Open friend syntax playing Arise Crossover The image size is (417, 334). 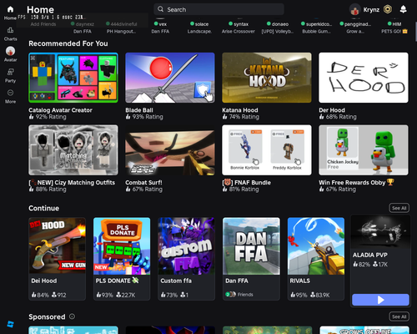(239, 28)
